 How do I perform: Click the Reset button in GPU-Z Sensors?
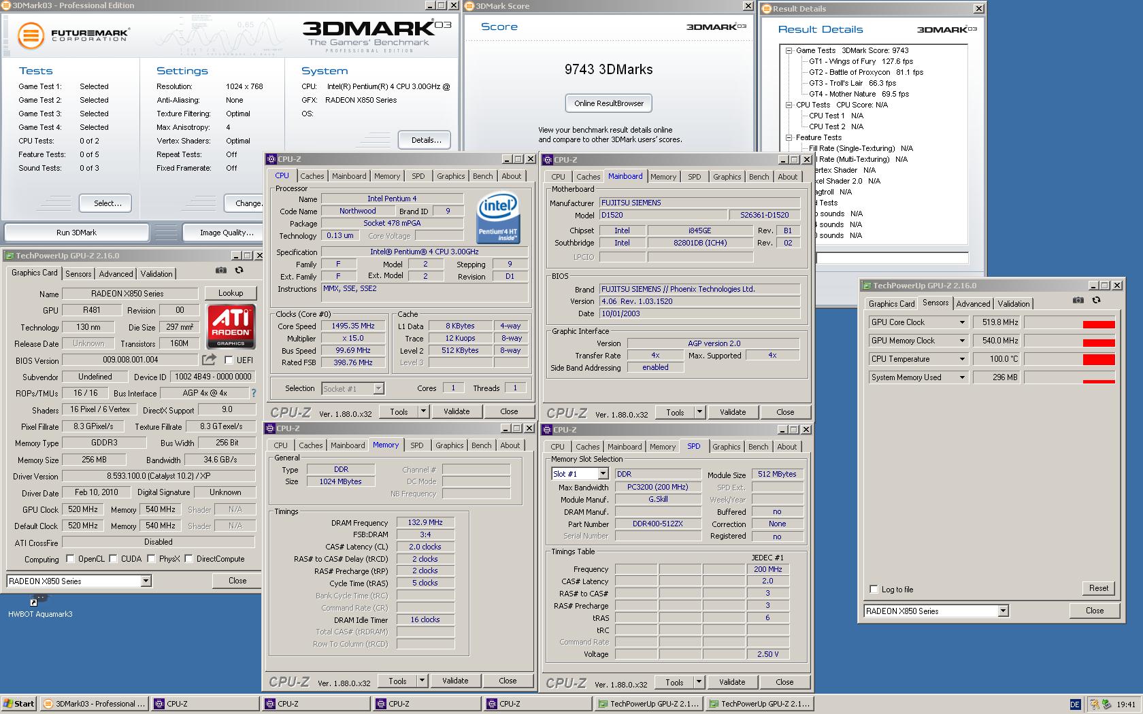(x=1098, y=588)
